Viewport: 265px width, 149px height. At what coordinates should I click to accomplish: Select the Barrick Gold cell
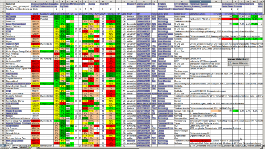pos(18,49)
